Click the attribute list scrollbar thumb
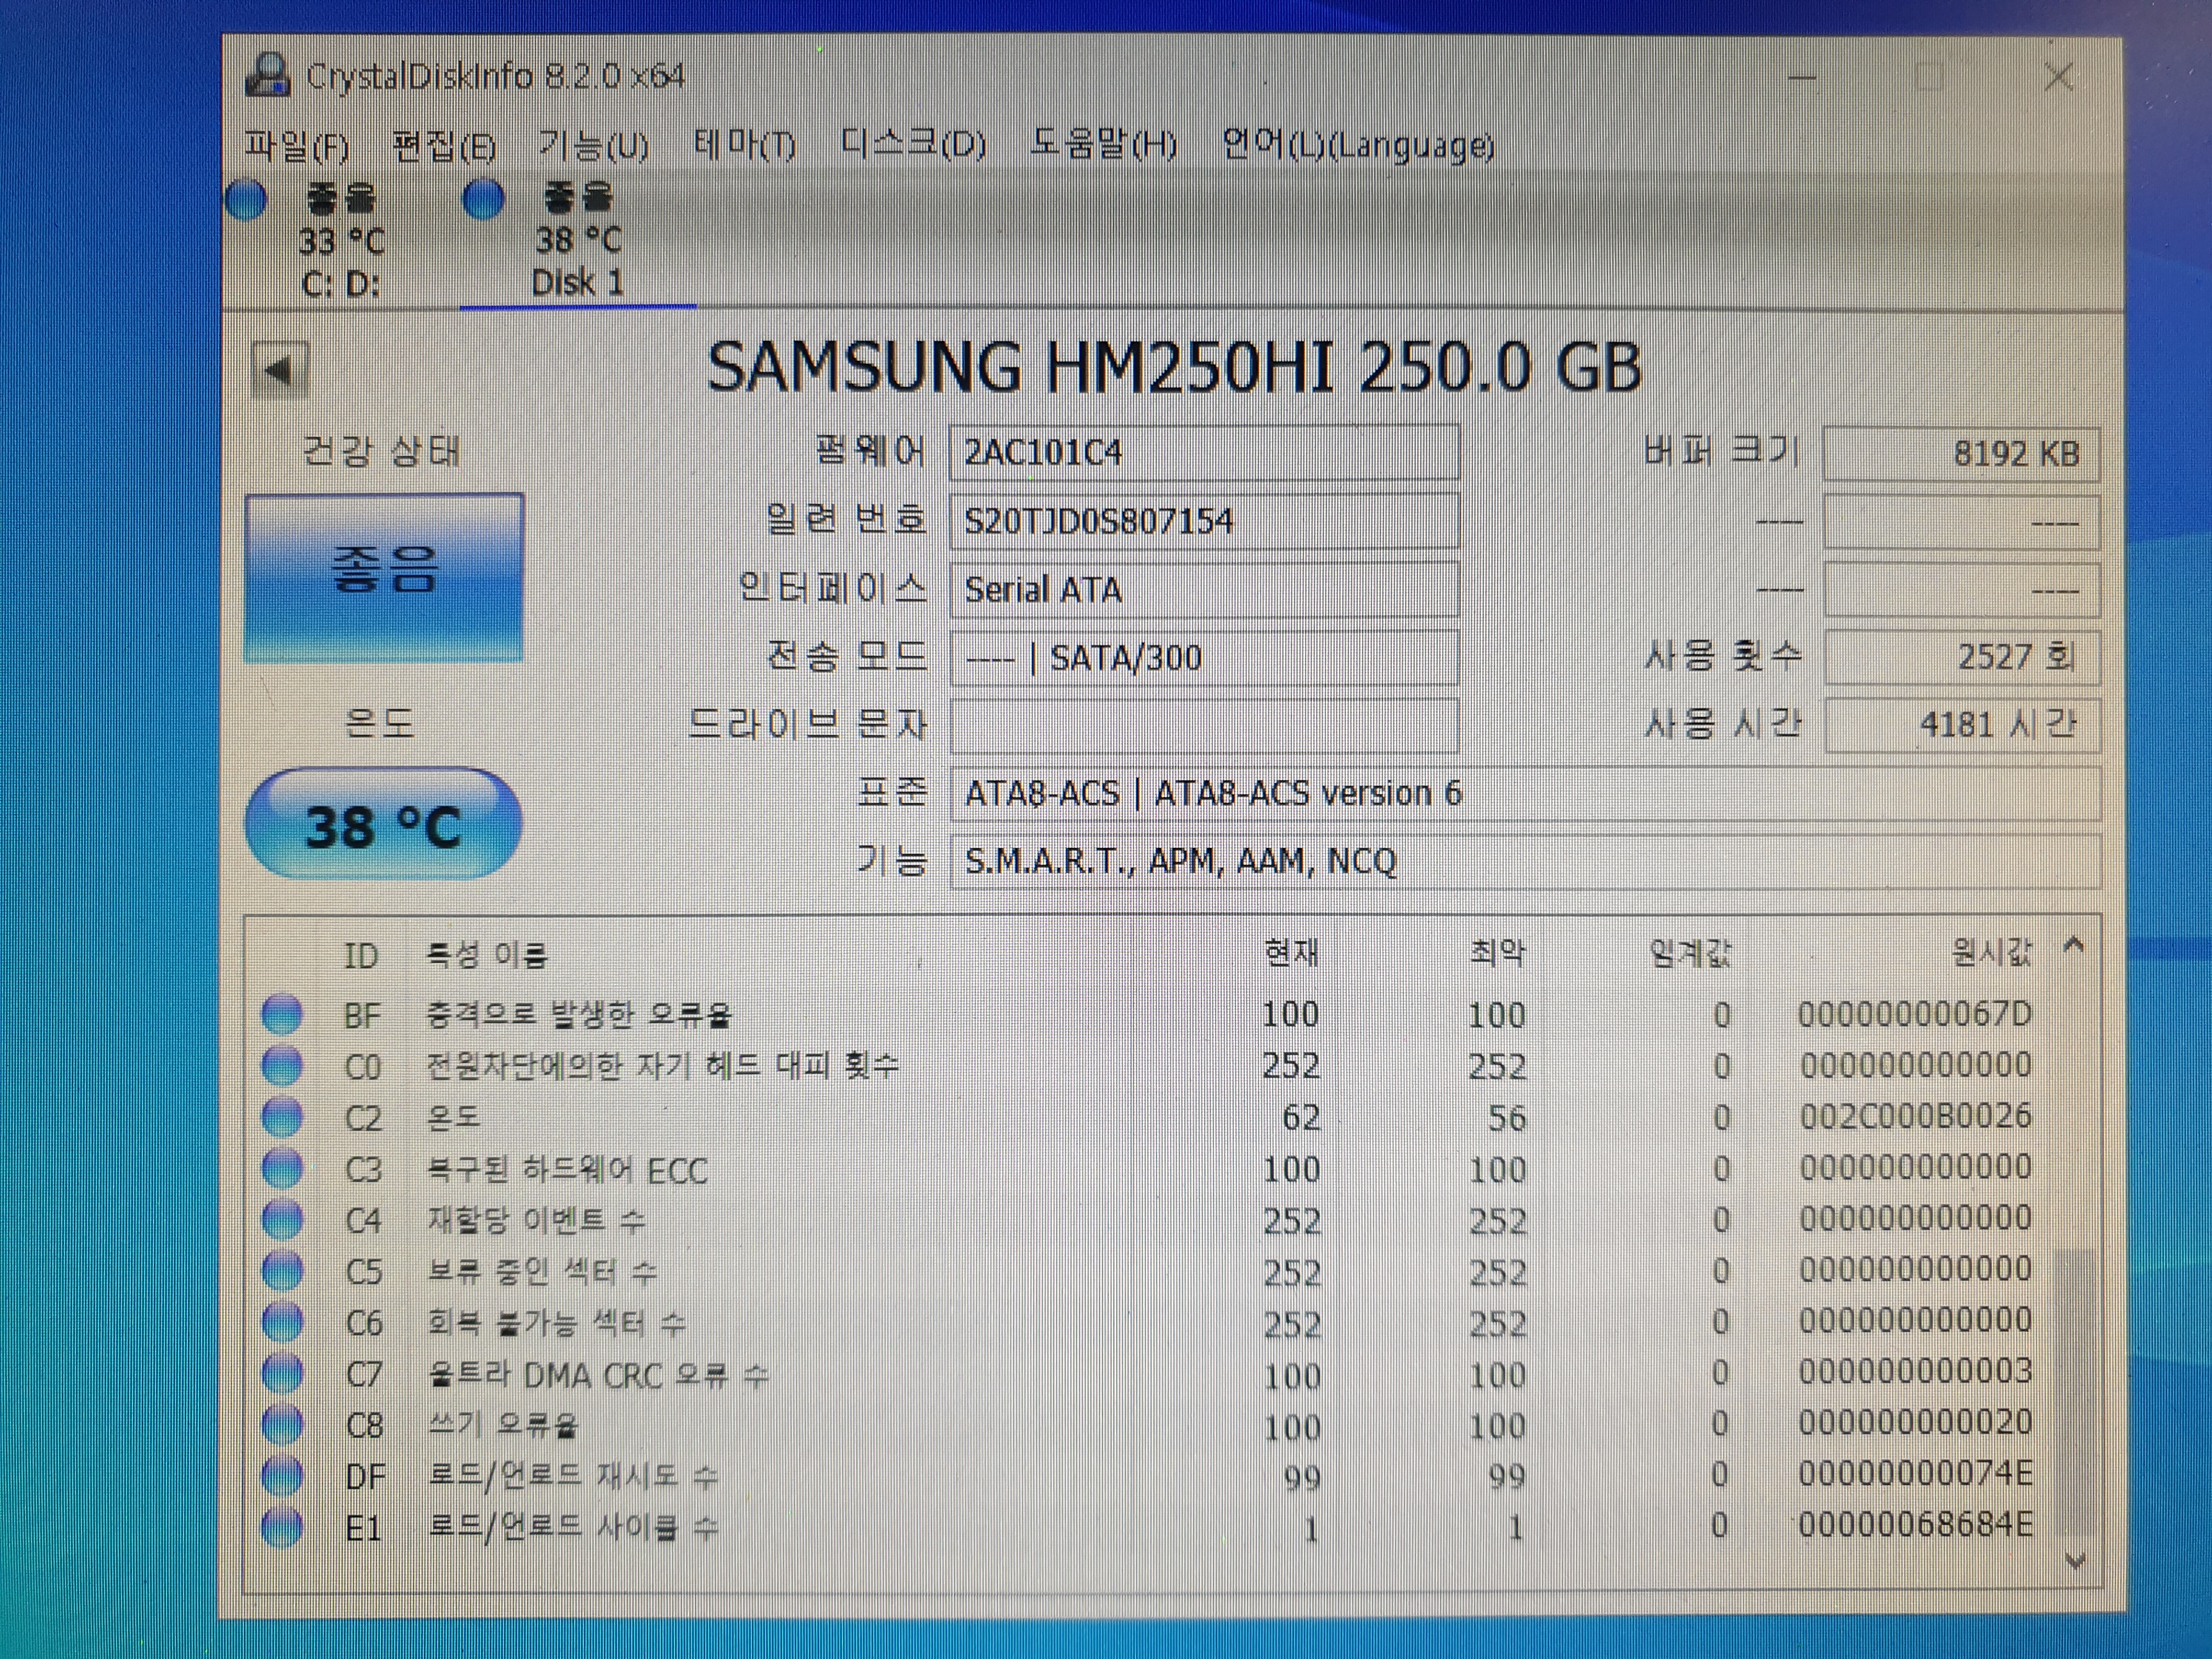The image size is (2212, 1659). (x=2074, y=1392)
